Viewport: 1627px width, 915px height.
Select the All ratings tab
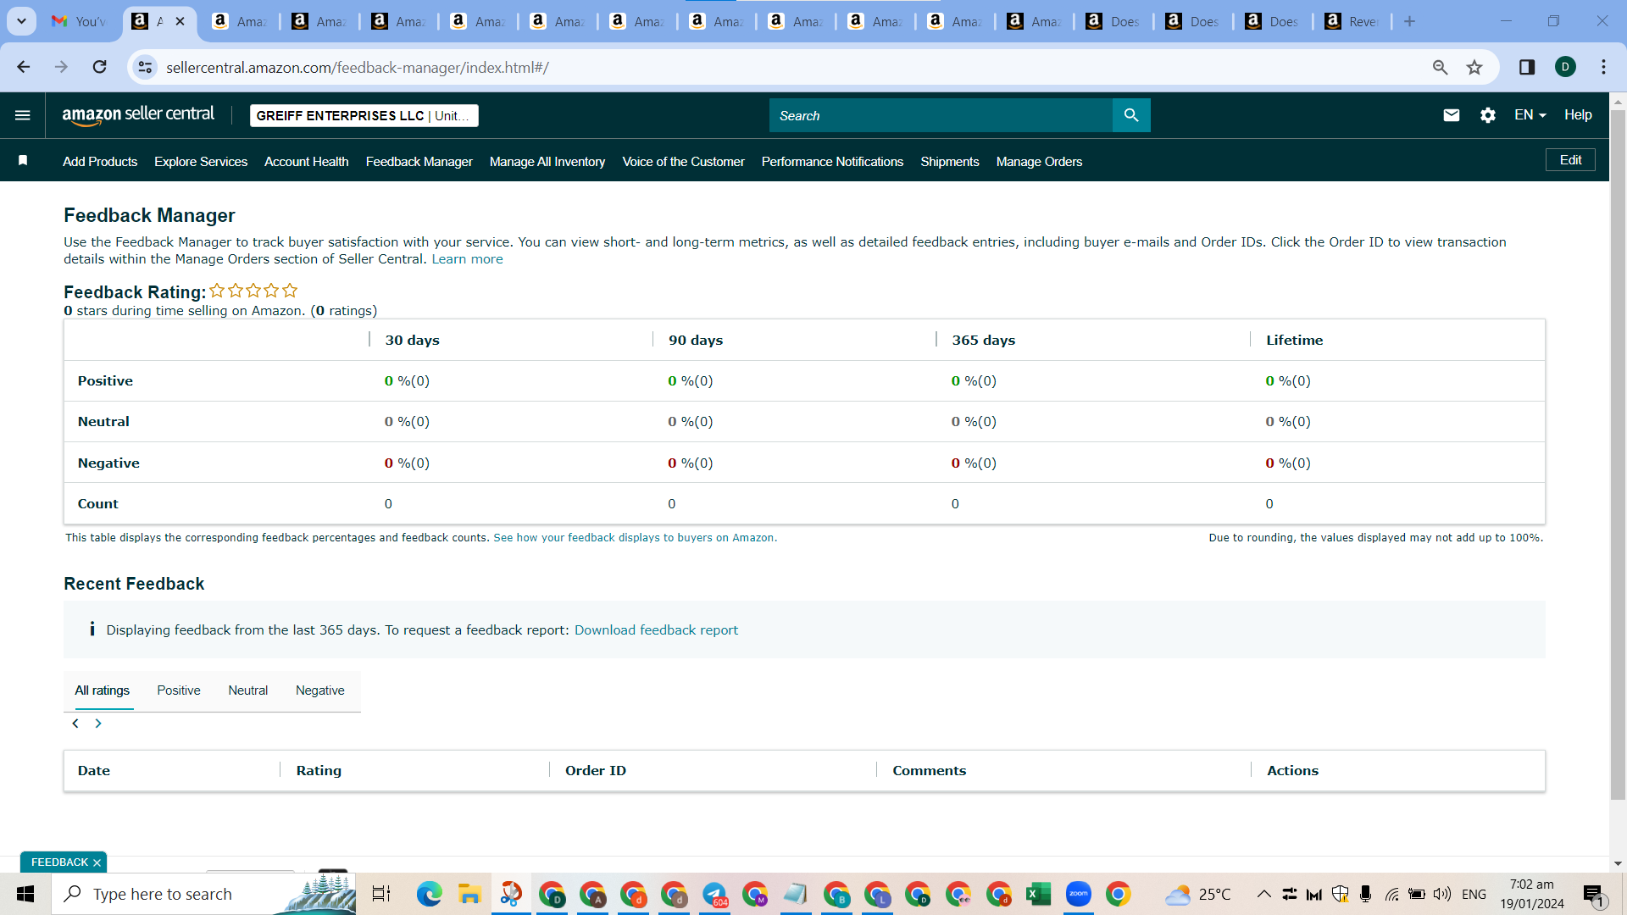click(x=103, y=690)
